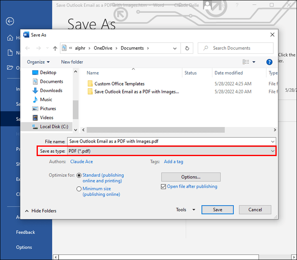The width and height of the screenshot is (297, 260).
Task: Click the horizontal scrollbar in file list
Action: pyautogui.click(x=155, y=130)
